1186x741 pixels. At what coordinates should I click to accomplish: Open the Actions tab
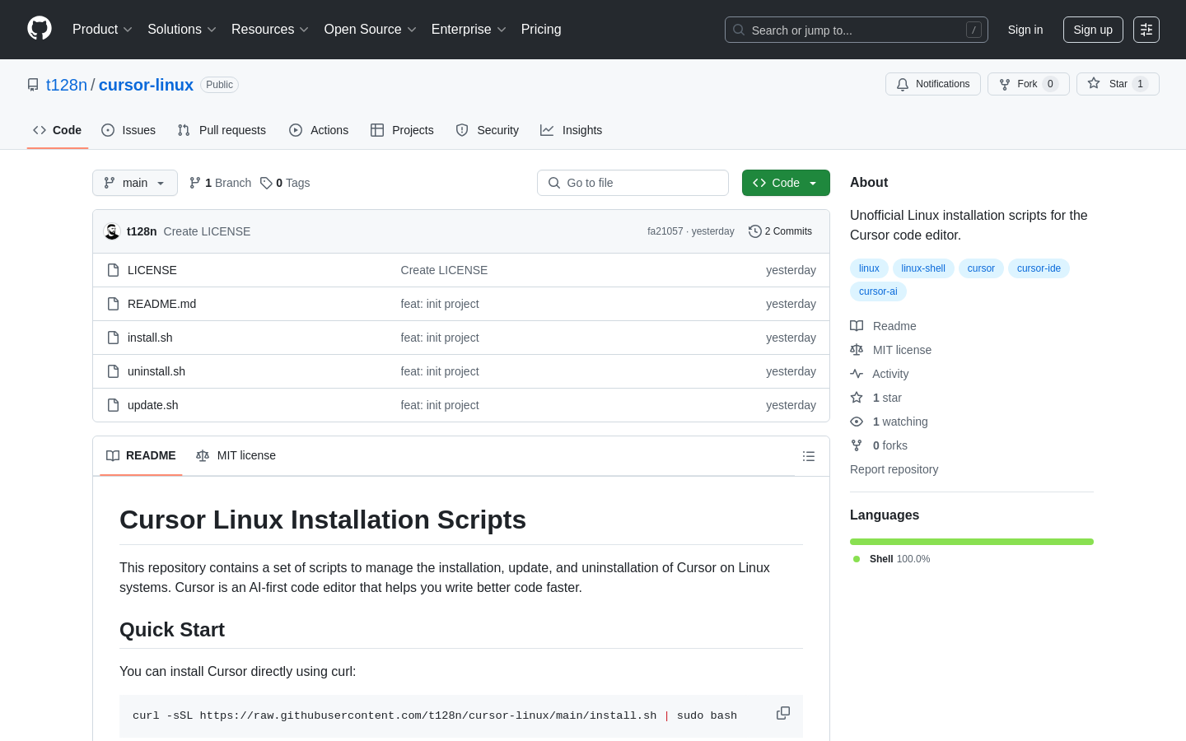tap(319, 130)
